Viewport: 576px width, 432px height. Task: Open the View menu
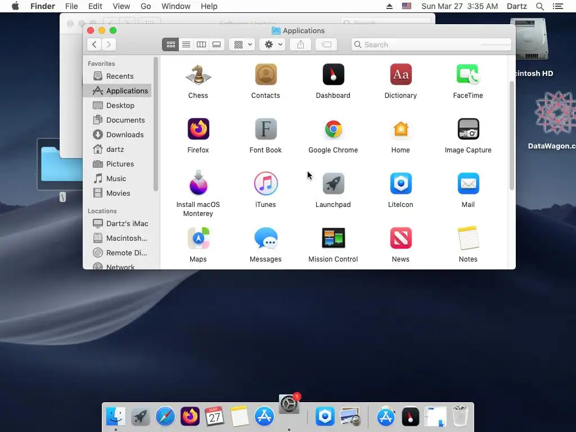pos(121,6)
